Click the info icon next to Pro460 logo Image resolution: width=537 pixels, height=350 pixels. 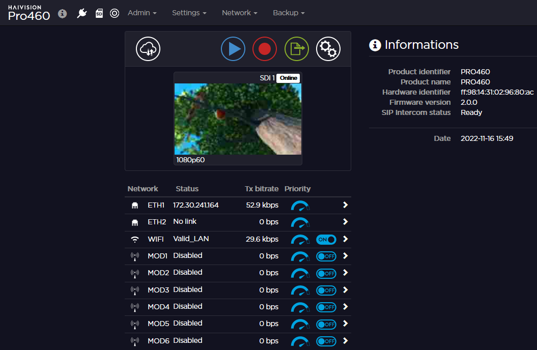63,14
